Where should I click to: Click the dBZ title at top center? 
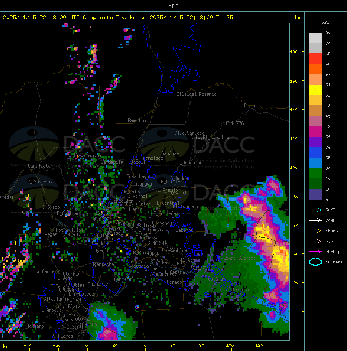coord(173,6)
